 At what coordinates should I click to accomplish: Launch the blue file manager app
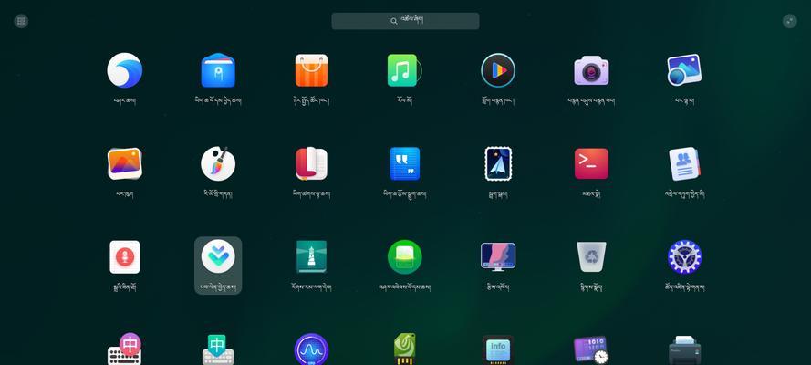218,70
